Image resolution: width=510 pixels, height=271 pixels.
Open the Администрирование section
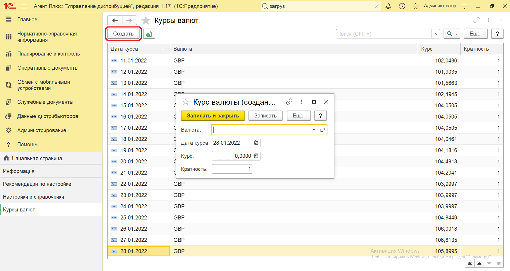click(x=42, y=130)
